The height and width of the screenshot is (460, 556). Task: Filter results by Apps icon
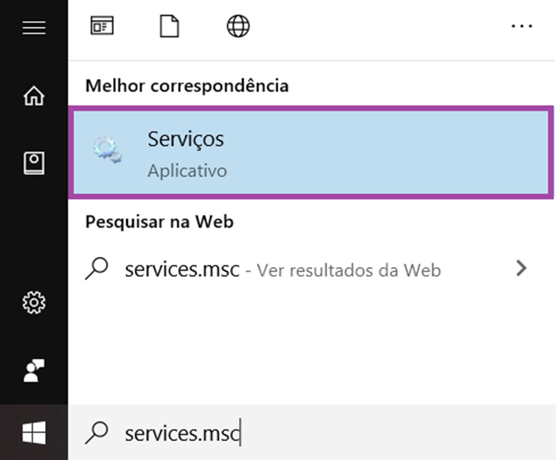click(102, 25)
